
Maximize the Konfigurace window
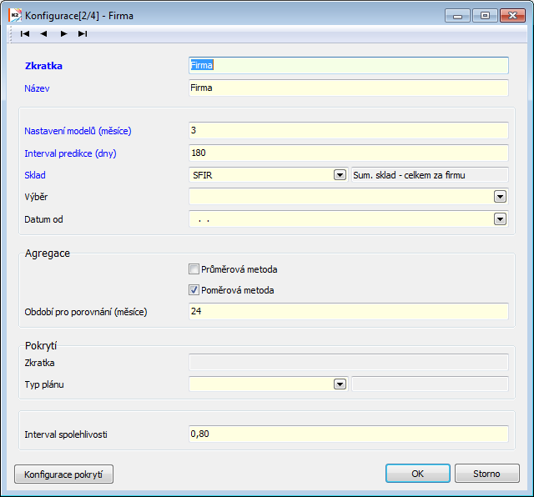[x=485, y=16]
